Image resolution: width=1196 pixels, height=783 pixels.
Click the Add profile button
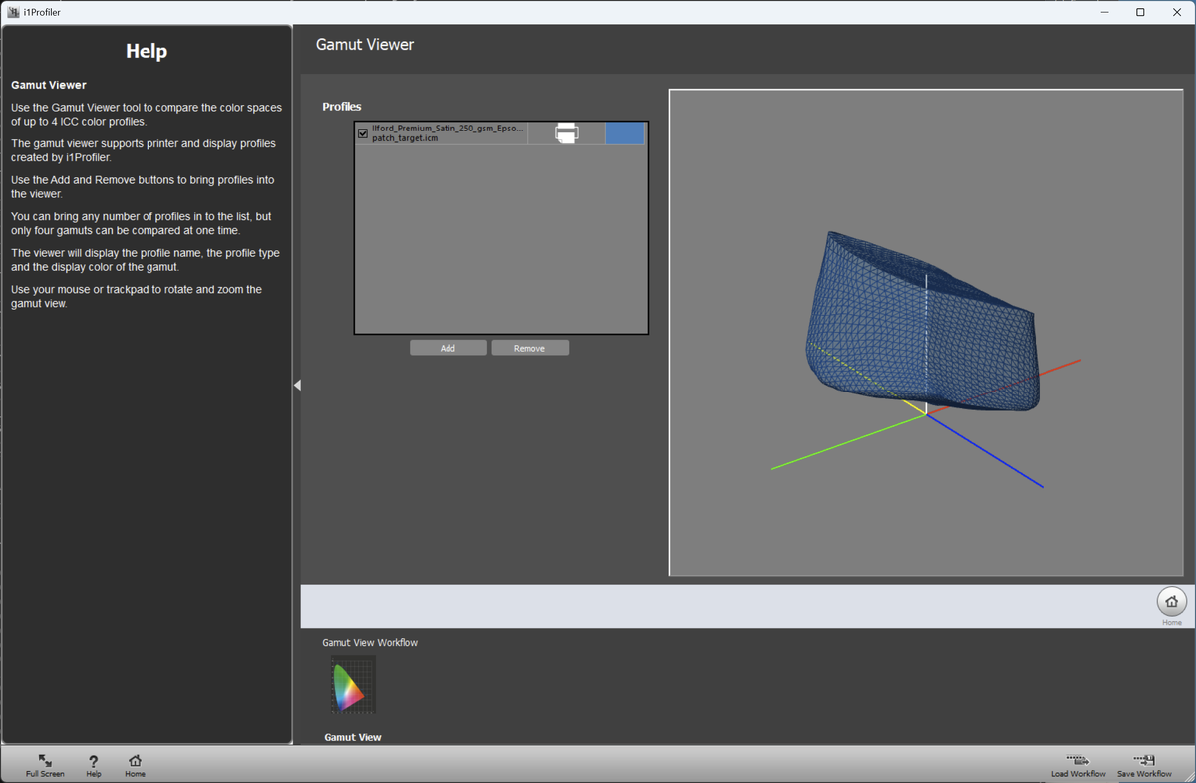pos(448,348)
